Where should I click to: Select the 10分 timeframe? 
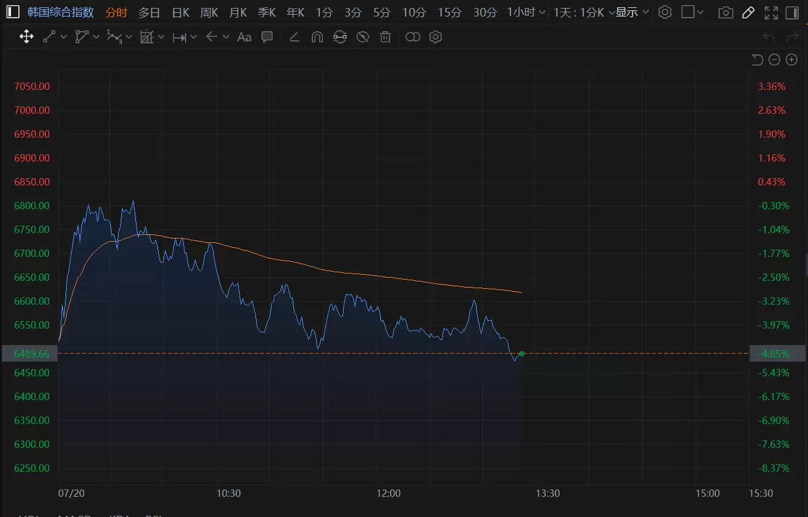(x=414, y=12)
